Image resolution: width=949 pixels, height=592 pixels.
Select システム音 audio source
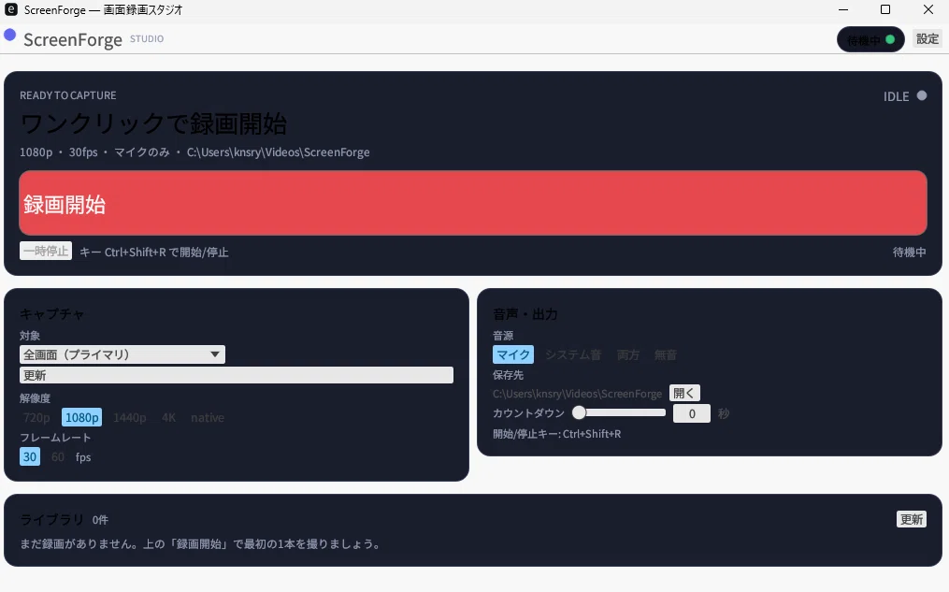click(x=573, y=354)
